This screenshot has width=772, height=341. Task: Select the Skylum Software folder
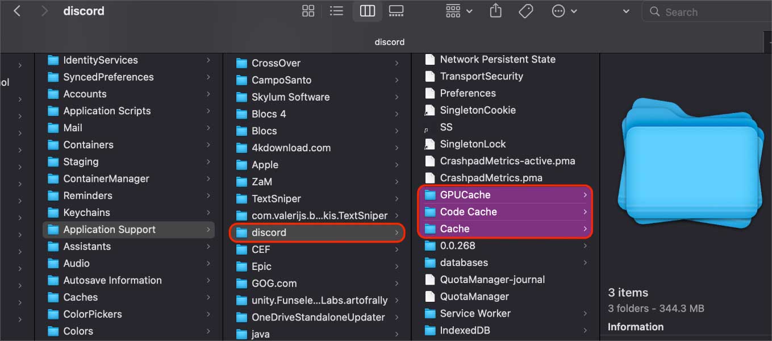click(318, 97)
